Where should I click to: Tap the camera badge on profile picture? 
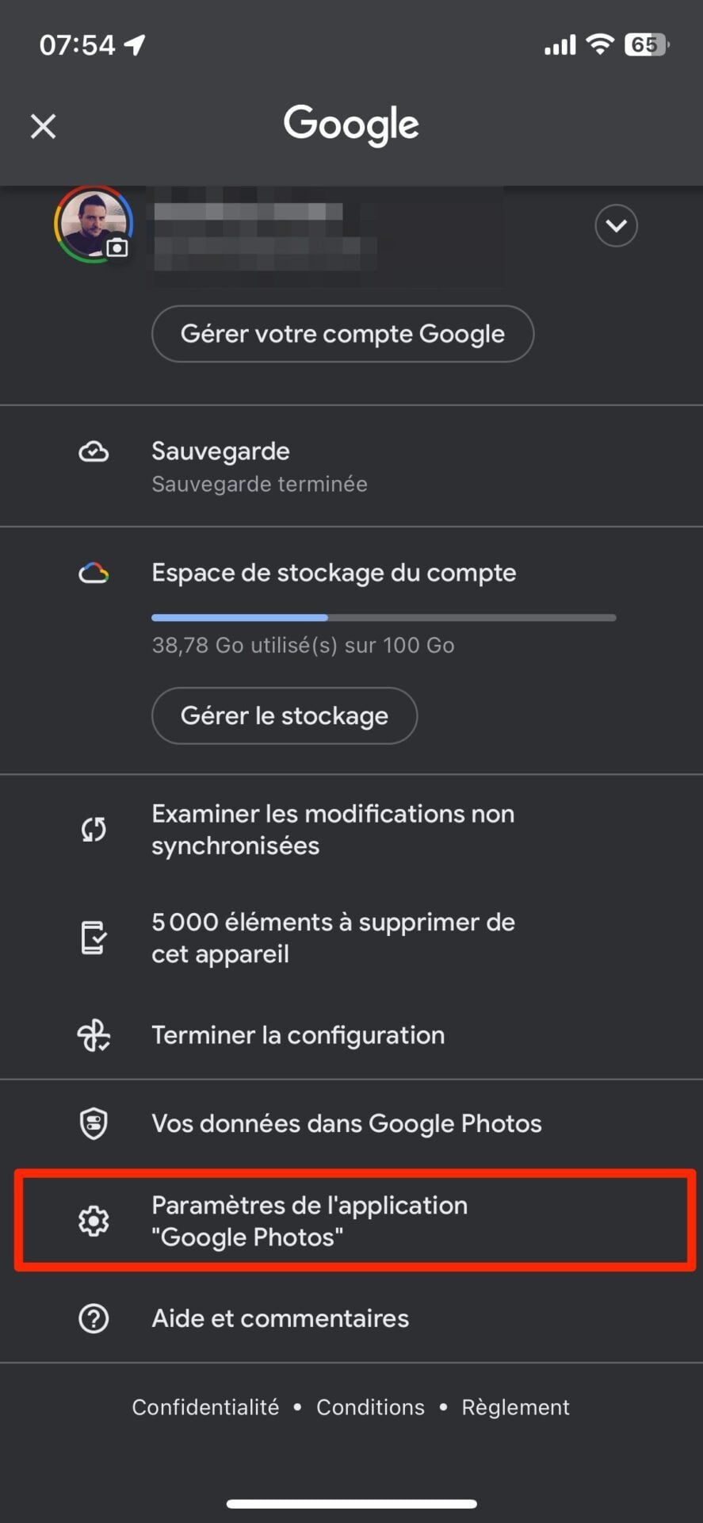[x=117, y=248]
